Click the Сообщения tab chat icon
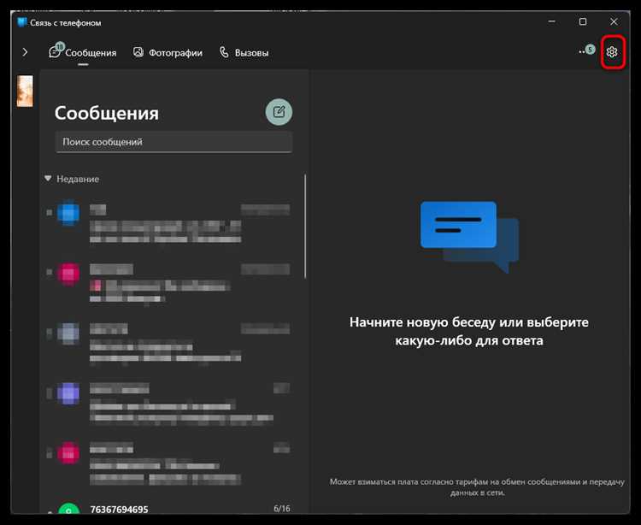The height and width of the screenshot is (525, 641). coord(55,52)
